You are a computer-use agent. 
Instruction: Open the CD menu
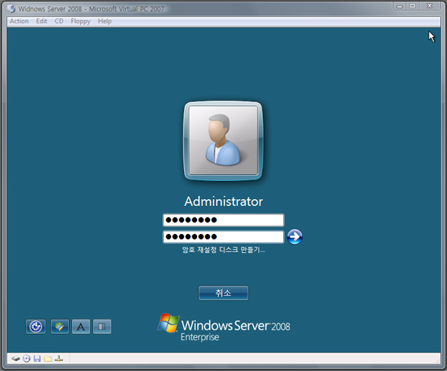59,21
